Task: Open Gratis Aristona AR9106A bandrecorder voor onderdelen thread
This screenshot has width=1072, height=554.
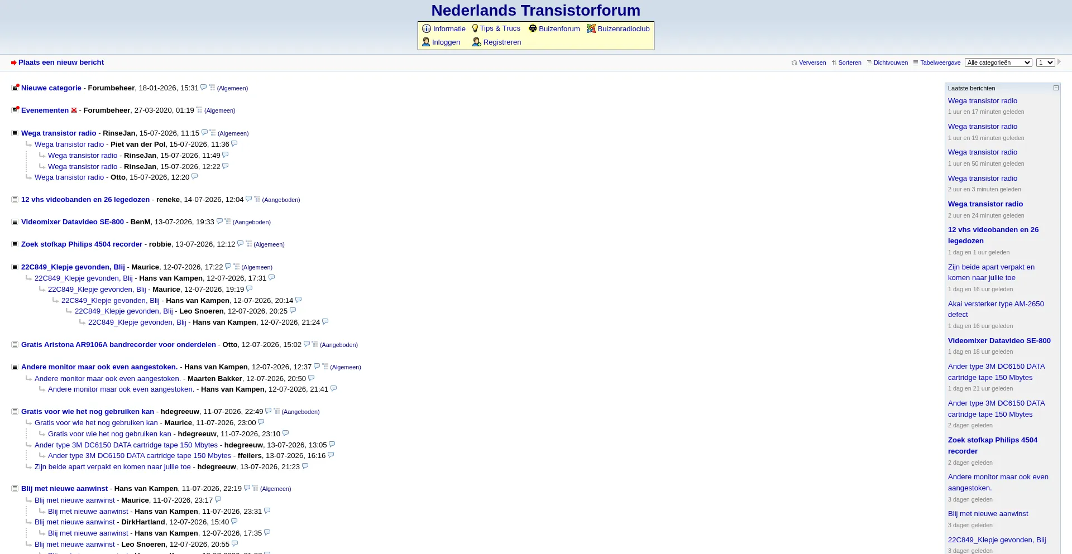Action: [x=118, y=344]
